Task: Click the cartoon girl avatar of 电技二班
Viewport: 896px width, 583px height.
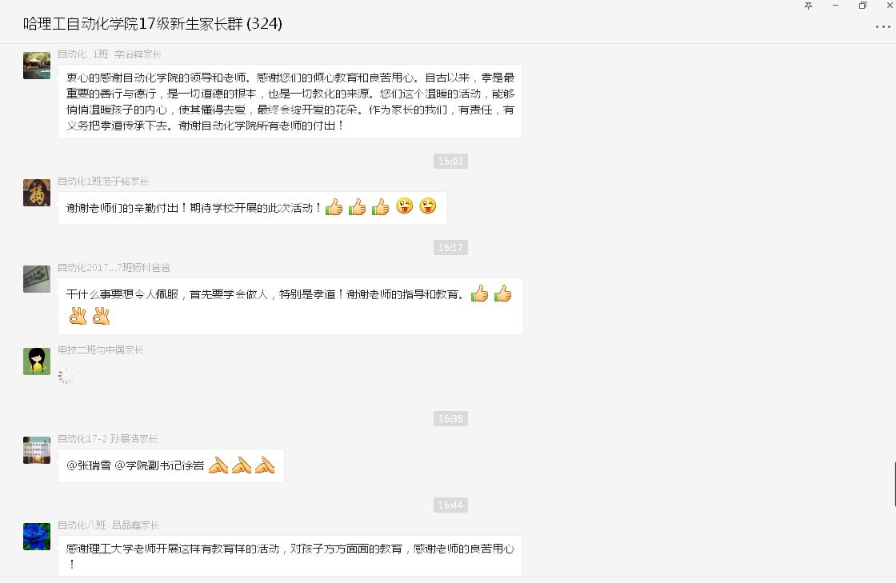Action: [37, 361]
